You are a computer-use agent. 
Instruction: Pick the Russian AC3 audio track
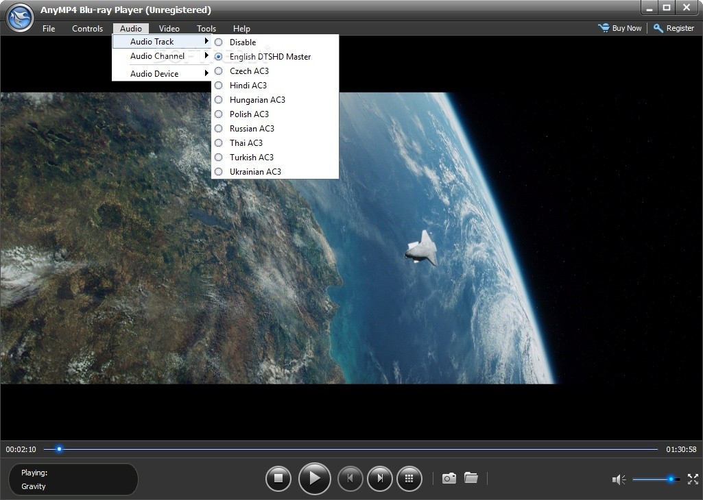point(275,129)
